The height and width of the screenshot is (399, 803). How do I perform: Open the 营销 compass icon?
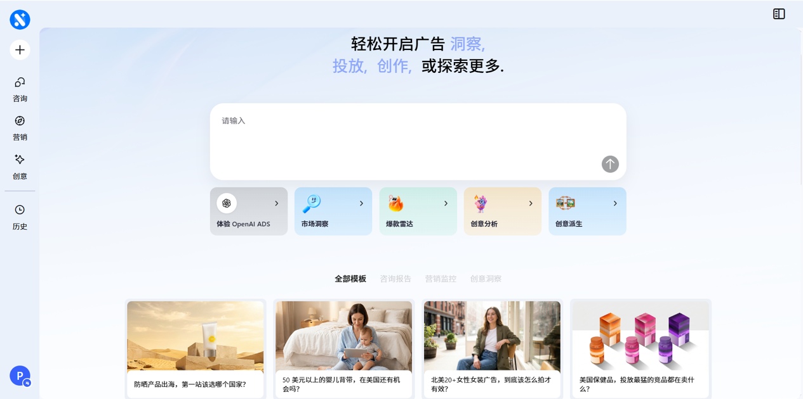coord(20,120)
